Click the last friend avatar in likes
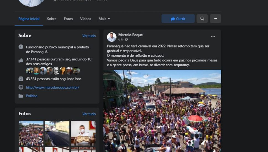 pos(76,71)
